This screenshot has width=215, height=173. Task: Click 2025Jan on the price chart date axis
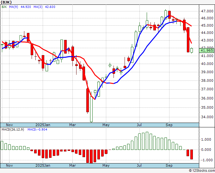43,125
